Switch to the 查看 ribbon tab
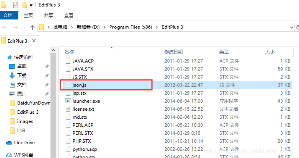This screenshot has width=299, height=158. click(69, 15)
